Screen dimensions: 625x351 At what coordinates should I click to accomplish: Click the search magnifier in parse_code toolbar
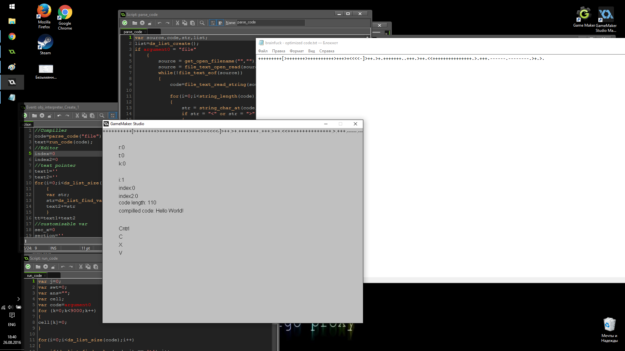(x=202, y=23)
